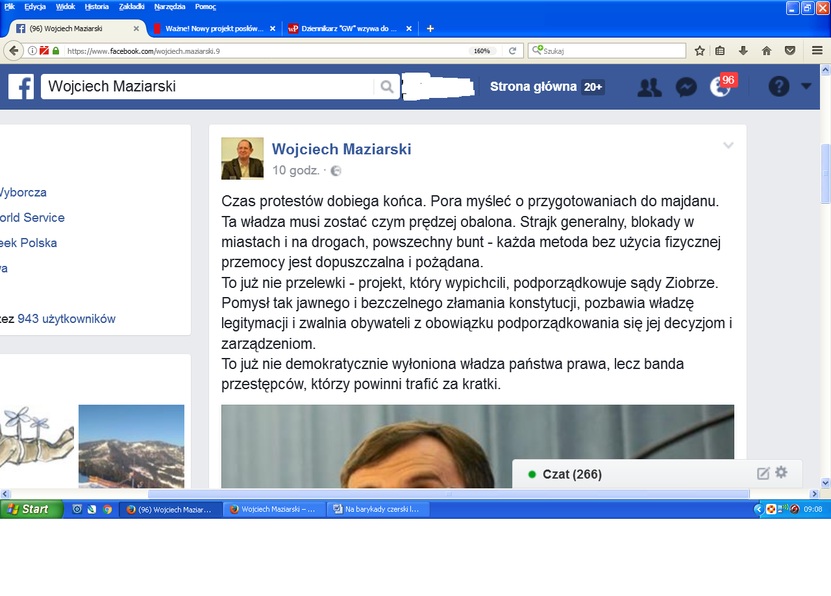Reload the page with refresh icon
831x596 pixels.
(512, 51)
